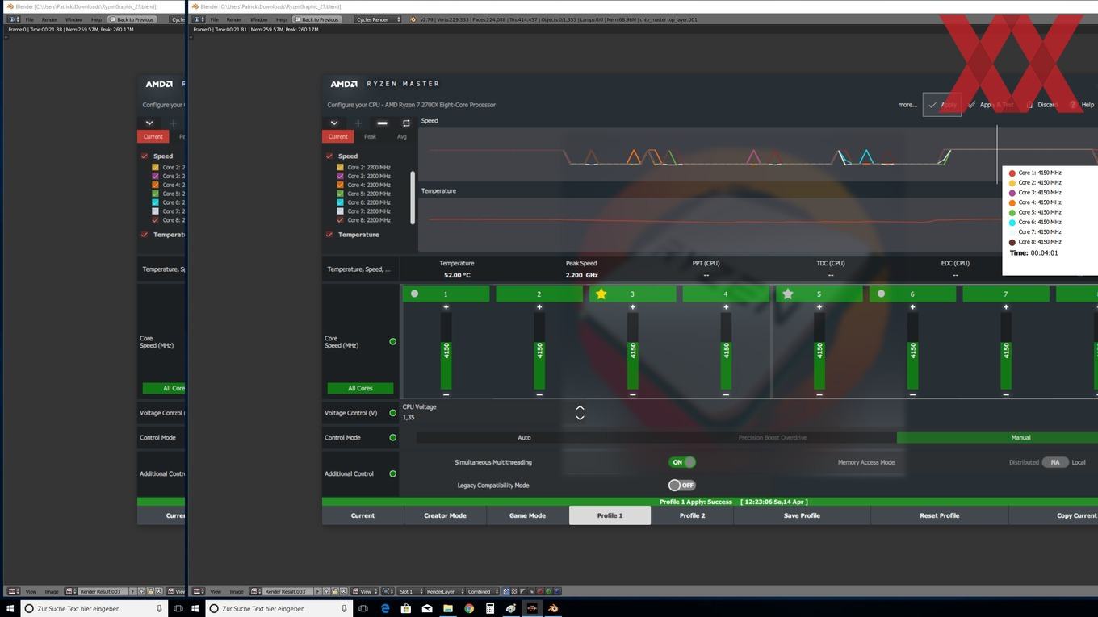
Task: Increase Core 3 speed with plus
Action: click(632, 307)
